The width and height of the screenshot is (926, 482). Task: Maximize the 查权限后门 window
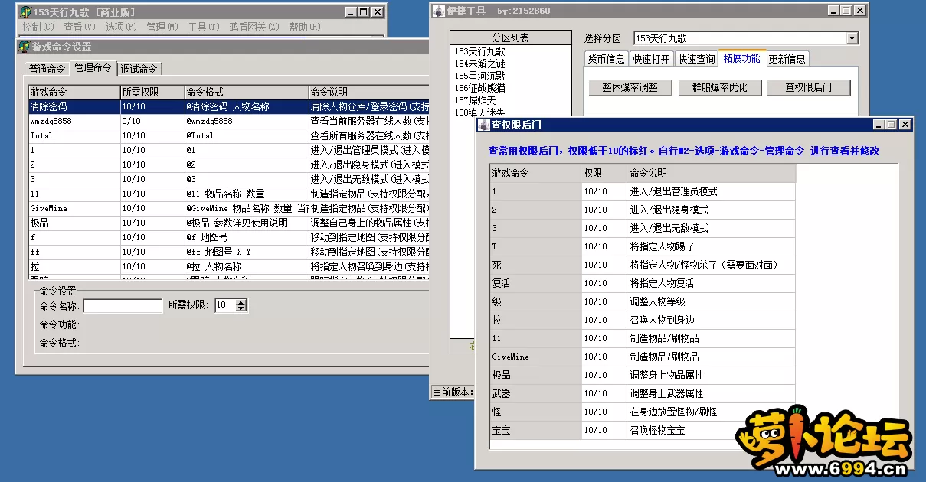pos(890,125)
